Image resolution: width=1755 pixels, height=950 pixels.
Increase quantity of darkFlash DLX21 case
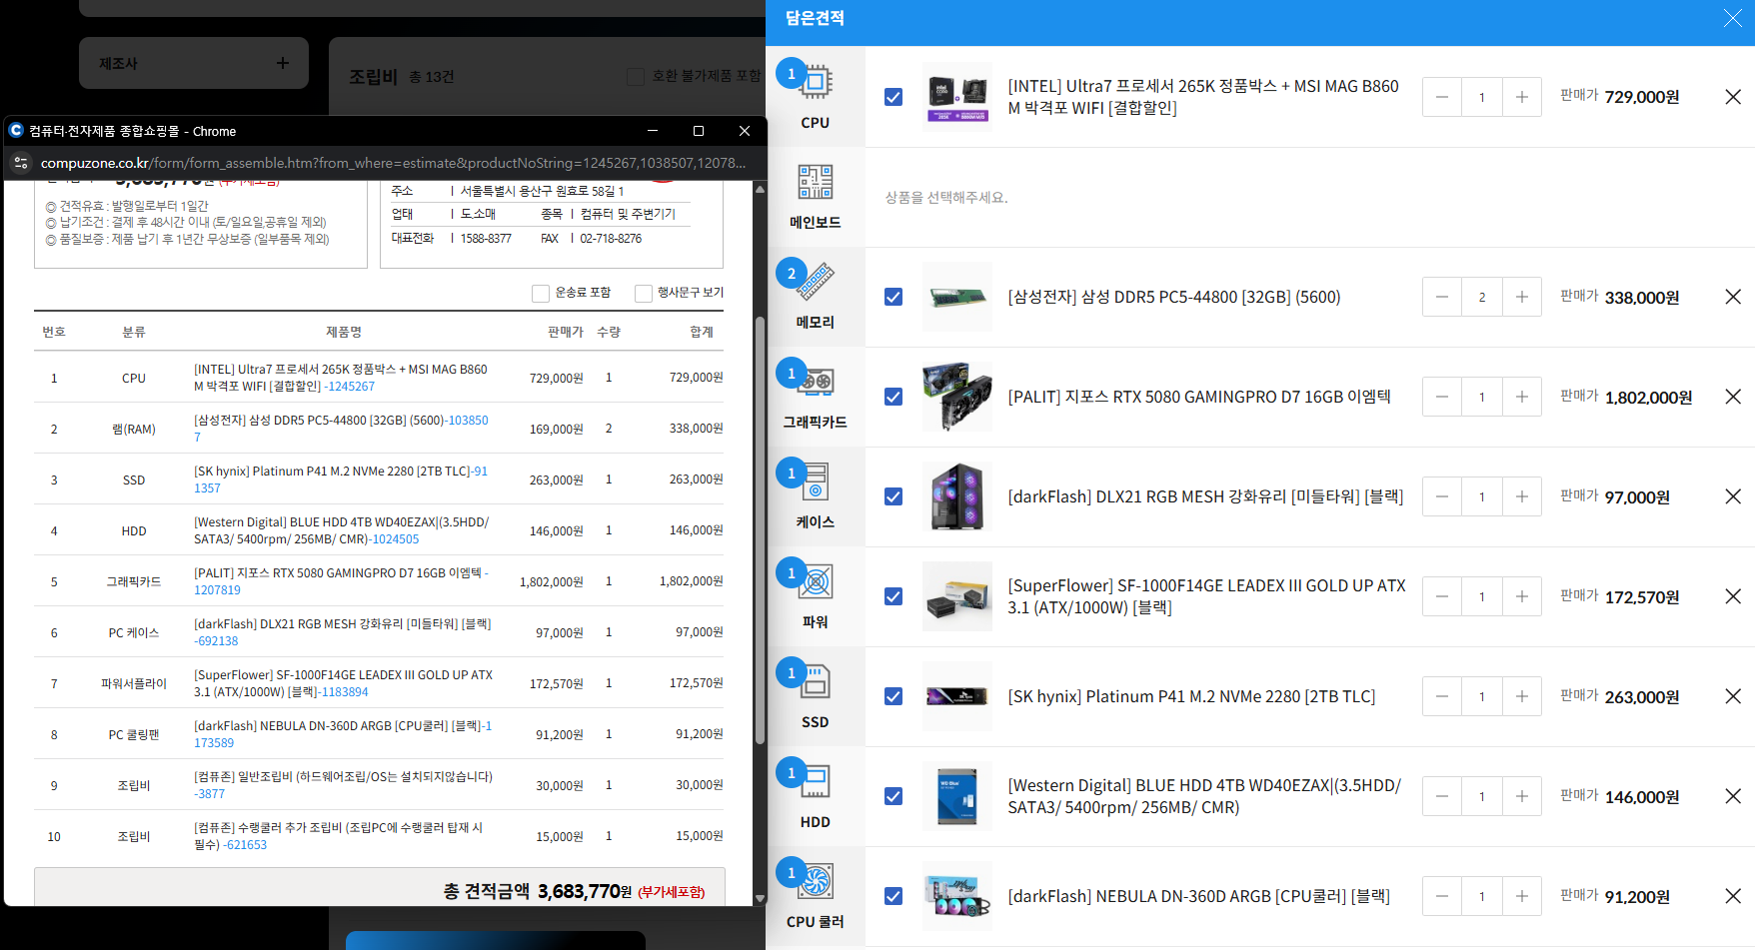[x=1521, y=496]
